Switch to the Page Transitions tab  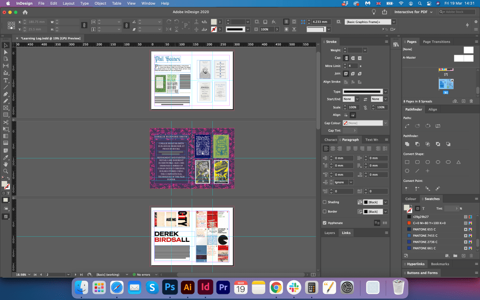tap(436, 42)
